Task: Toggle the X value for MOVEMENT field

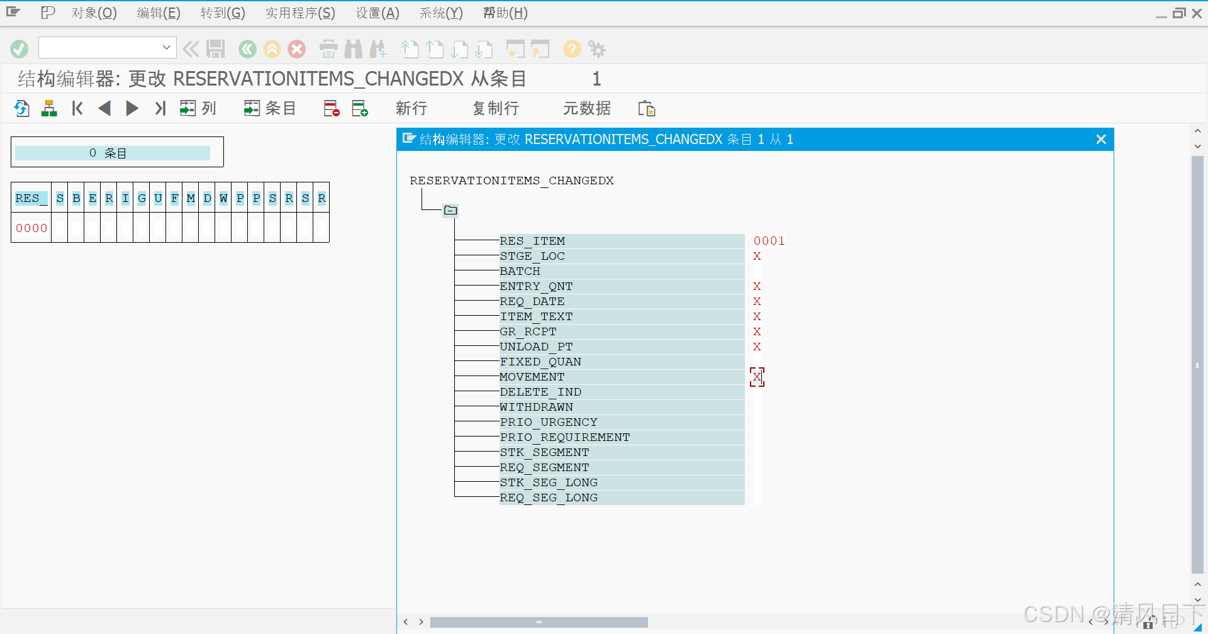Action: [x=757, y=377]
